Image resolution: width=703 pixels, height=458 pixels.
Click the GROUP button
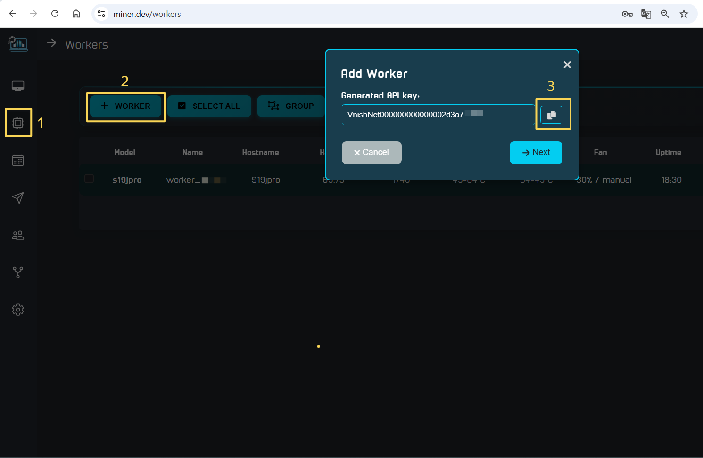(x=291, y=106)
